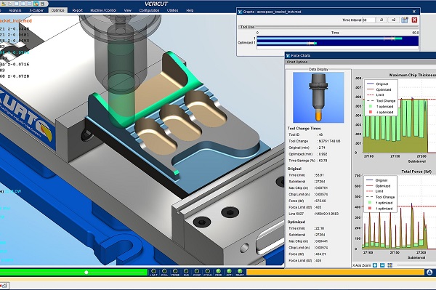436x290 pixels.
Task: Toggle the OPTI status indicator
Action: coord(229,271)
